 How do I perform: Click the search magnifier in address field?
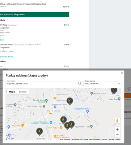80,83
